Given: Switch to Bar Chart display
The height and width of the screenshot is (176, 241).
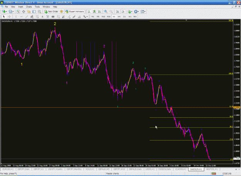Looking at the screenshot, I should (89, 12).
